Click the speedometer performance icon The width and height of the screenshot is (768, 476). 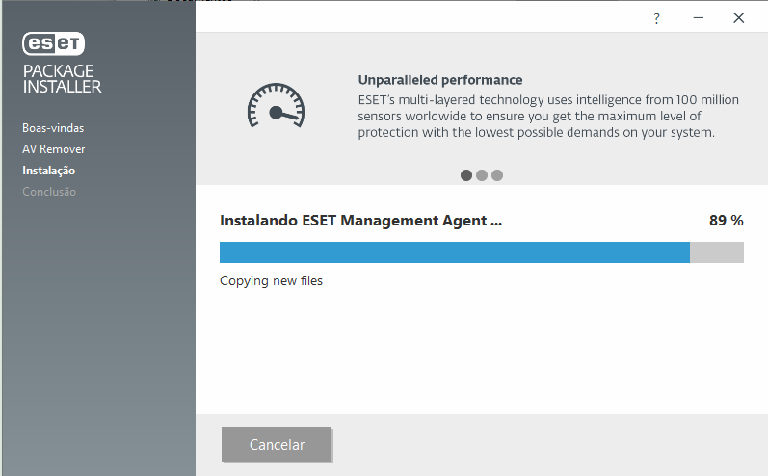pos(276,105)
